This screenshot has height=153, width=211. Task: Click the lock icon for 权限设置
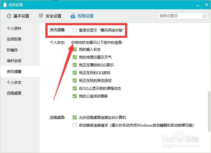tap(73, 16)
